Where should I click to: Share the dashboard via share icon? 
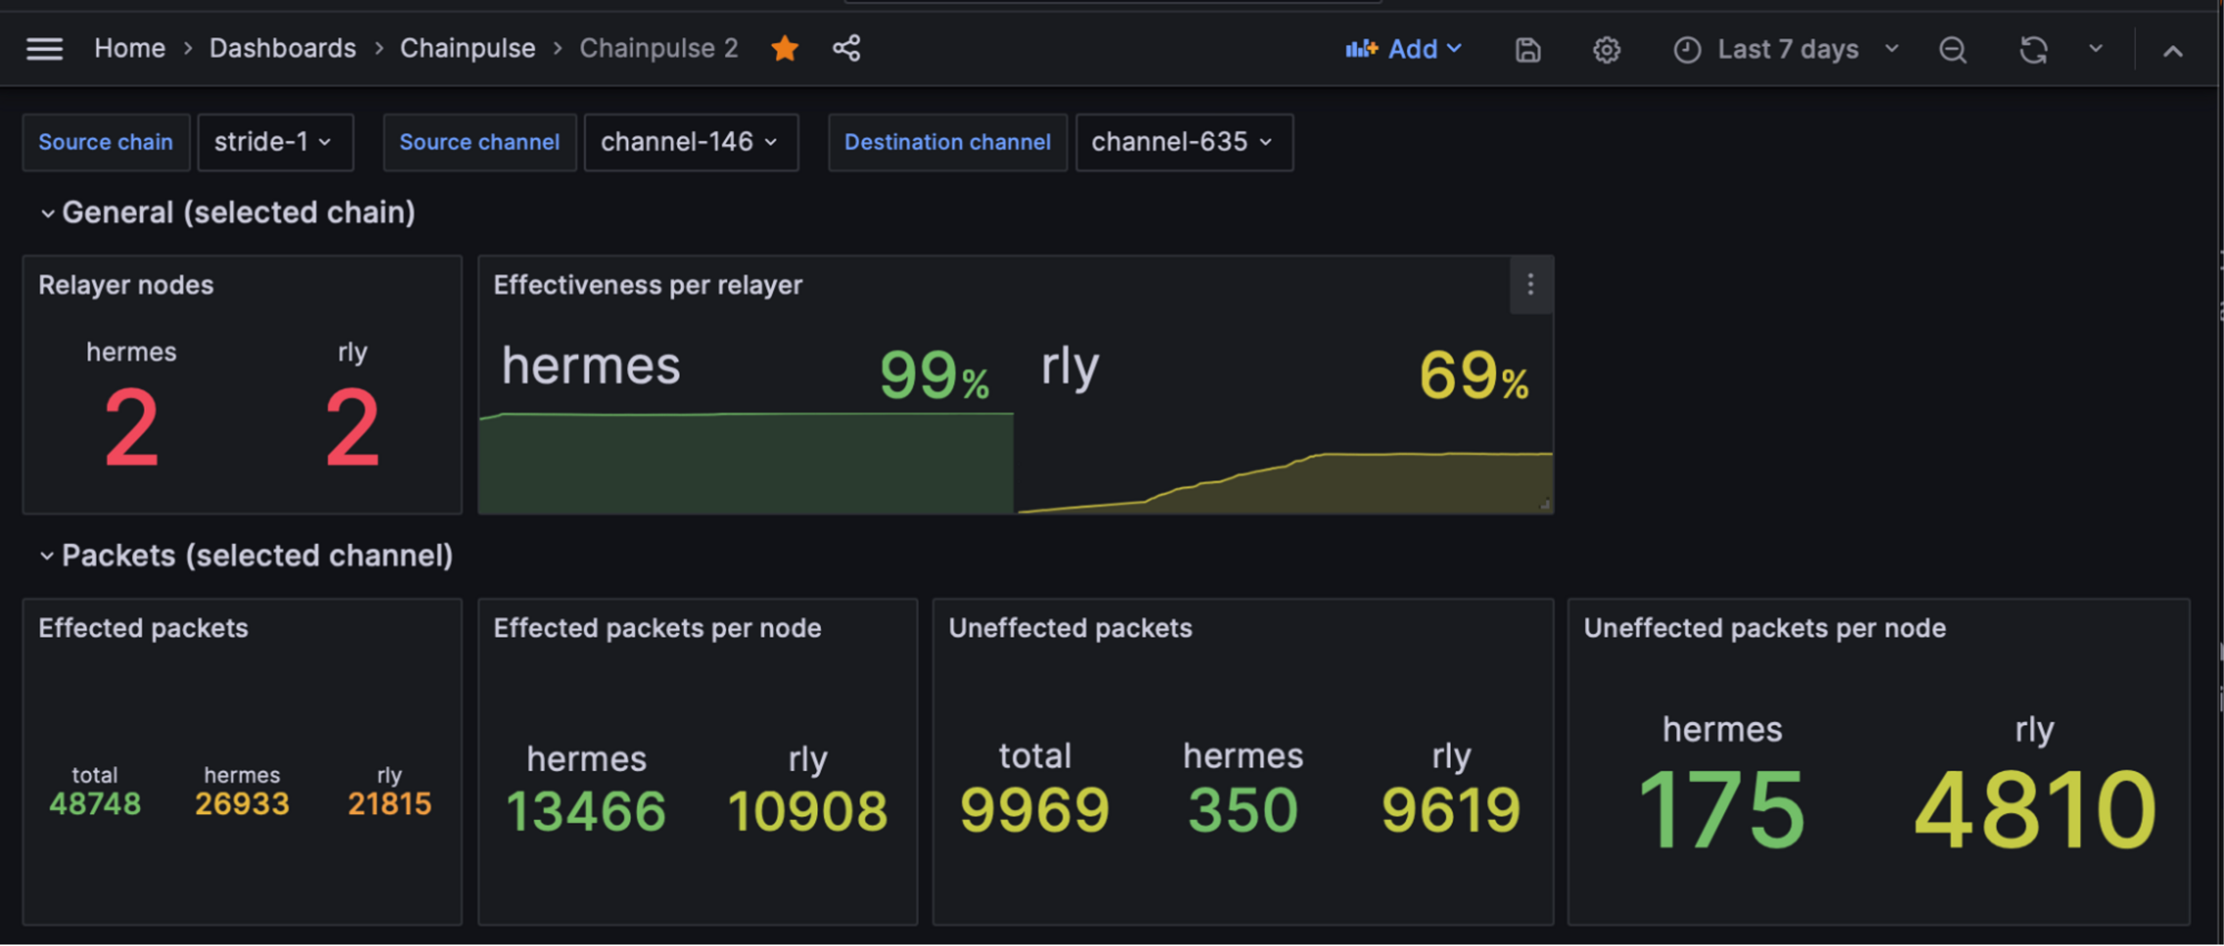tap(846, 49)
